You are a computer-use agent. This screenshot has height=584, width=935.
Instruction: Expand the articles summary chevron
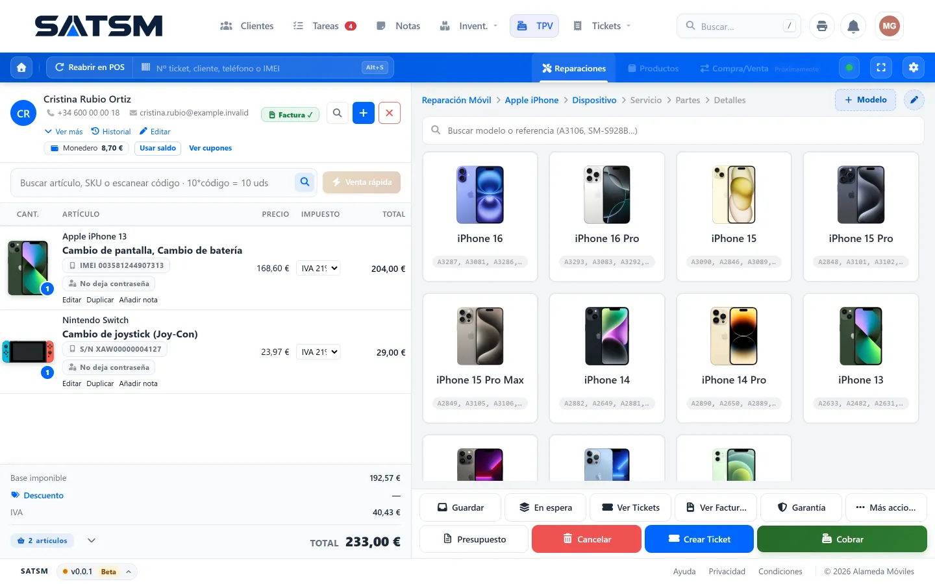coord(92,541)
